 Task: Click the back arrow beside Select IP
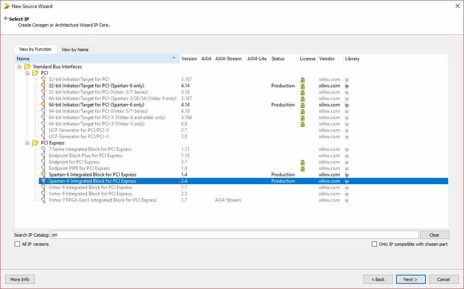6,18
